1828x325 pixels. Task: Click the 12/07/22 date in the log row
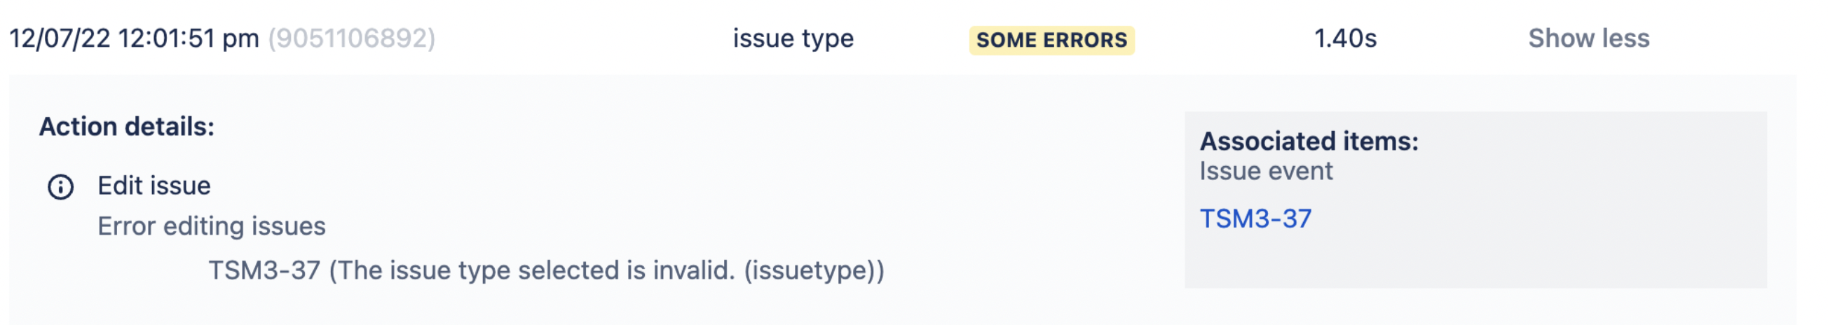[x=60, y=39]
